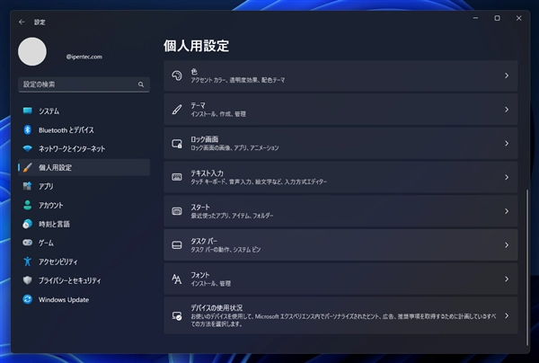Image resolution: width=539 pixels, height=363 pixels.
Task: Click the アクセシビリティ figure icon
Action: 28,261
